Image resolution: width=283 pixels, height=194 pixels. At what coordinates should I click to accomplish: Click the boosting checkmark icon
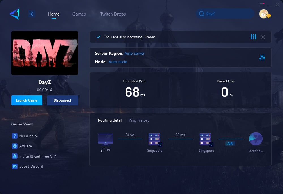pyautogui.click(x=98, y=37)
